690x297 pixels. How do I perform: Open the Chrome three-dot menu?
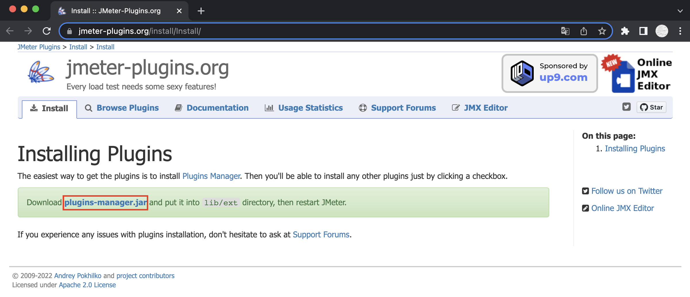click(x=680, y=31)
